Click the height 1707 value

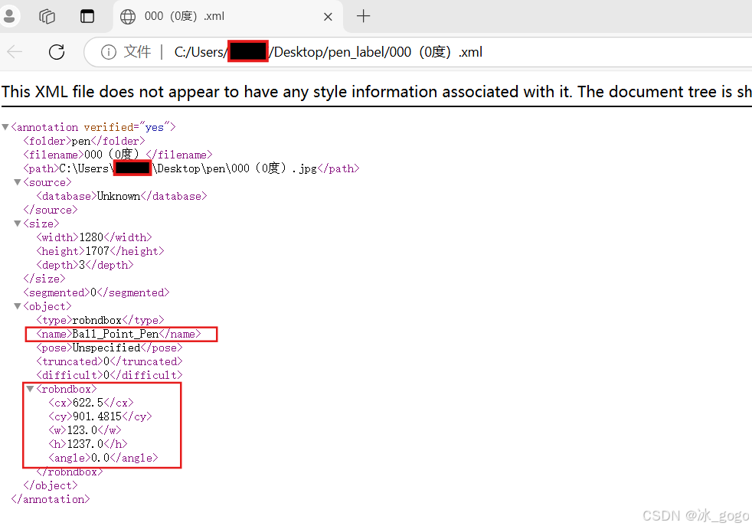click(97, 251)
